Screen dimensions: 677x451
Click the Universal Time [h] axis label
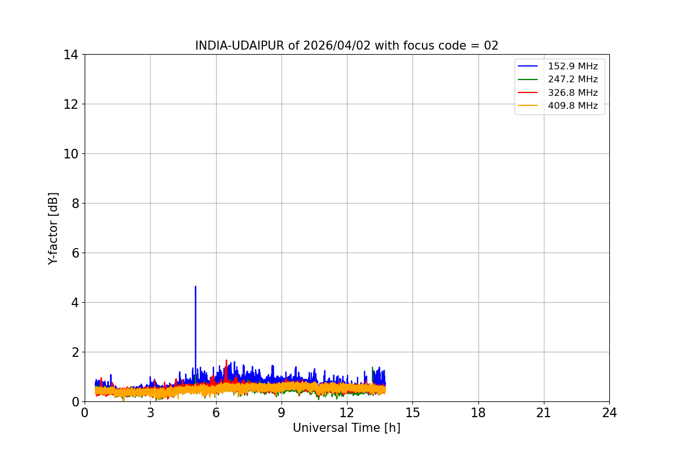(x=346, y=428)
